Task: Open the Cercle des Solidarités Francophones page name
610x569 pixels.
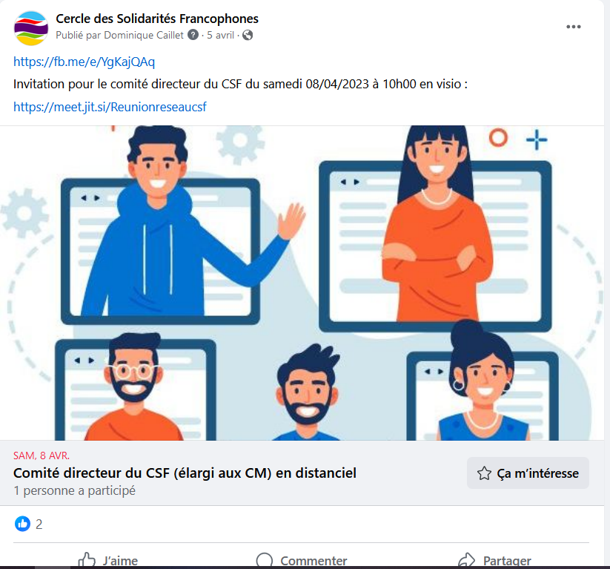Action: pyautogui.click(x=157, y=19)
